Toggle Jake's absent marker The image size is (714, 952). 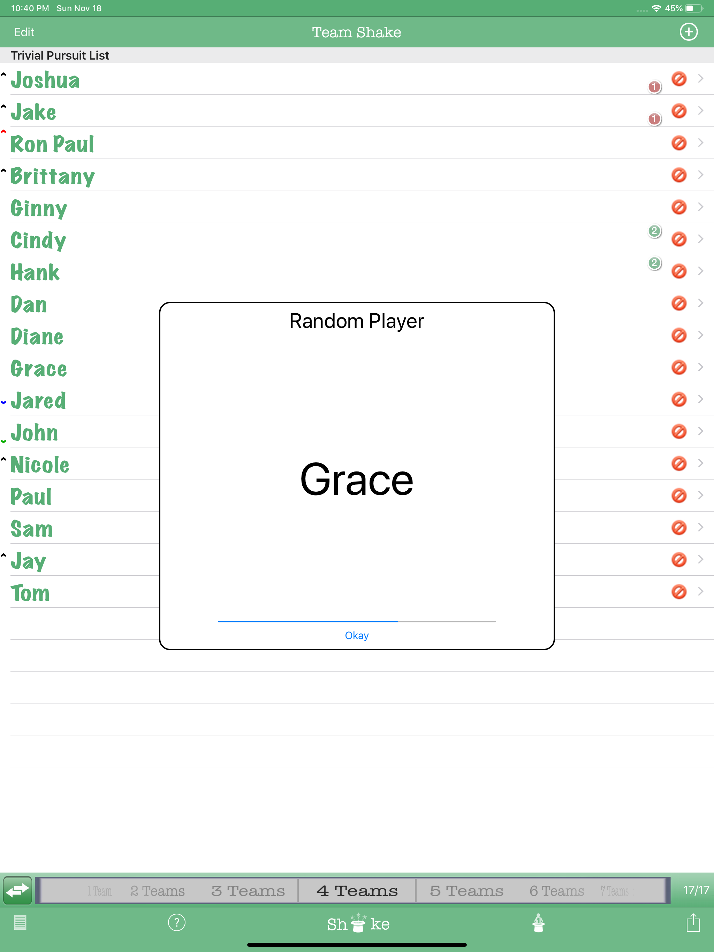(x=679, y=110)
